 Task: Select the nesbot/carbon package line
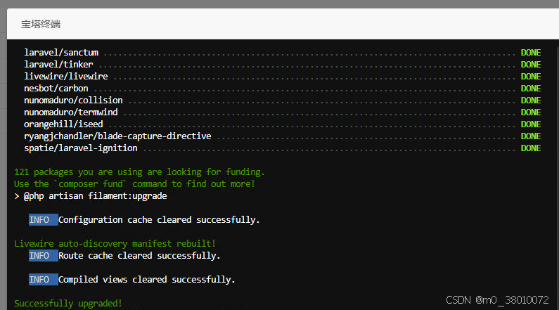[283, 89]
